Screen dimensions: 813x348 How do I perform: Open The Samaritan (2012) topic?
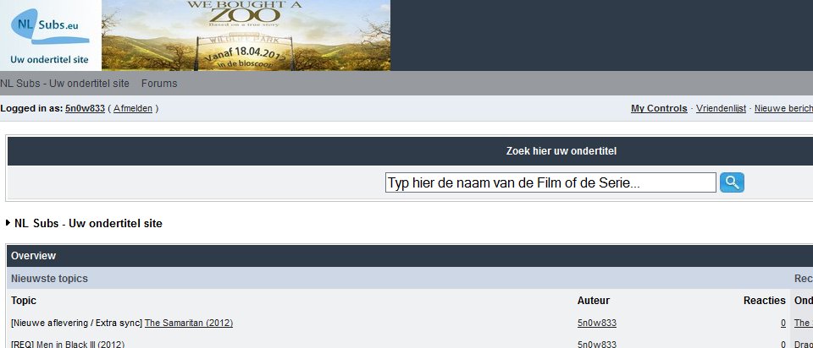pos(189,323)
